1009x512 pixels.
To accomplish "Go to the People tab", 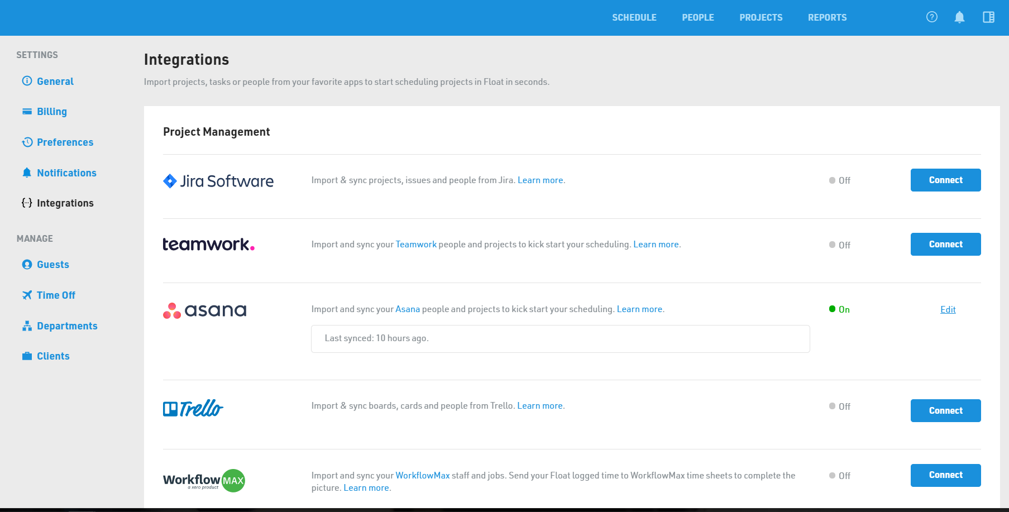I will (698, 17).
